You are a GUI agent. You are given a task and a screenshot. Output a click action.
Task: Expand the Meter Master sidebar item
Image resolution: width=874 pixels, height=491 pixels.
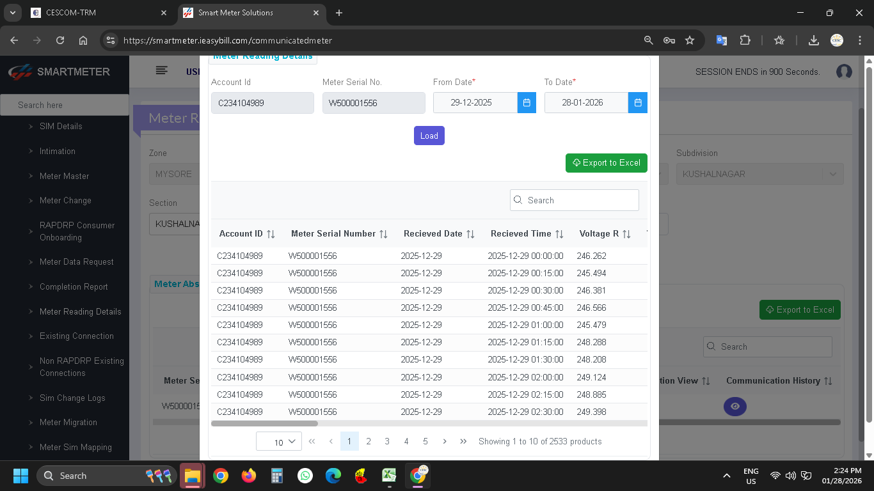64,176
